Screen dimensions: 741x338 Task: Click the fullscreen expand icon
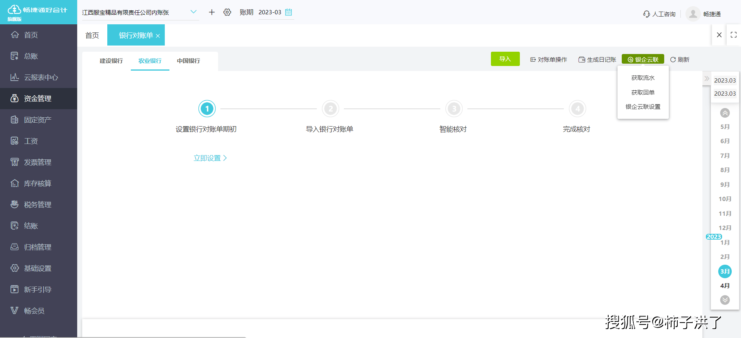click(x=733, y=35)
